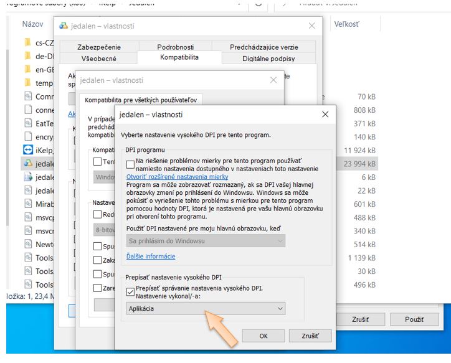Expand the Sa prihlásim do Windowsu dropdown
Image resolution: width=451 pixels, height=363 pixels.
(205, 240)
